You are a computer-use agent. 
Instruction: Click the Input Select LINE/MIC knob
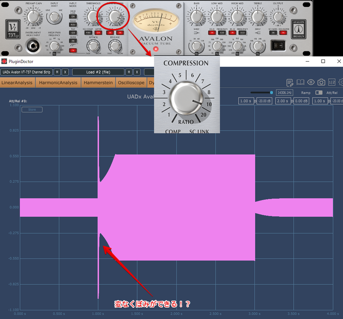[54, 18]
